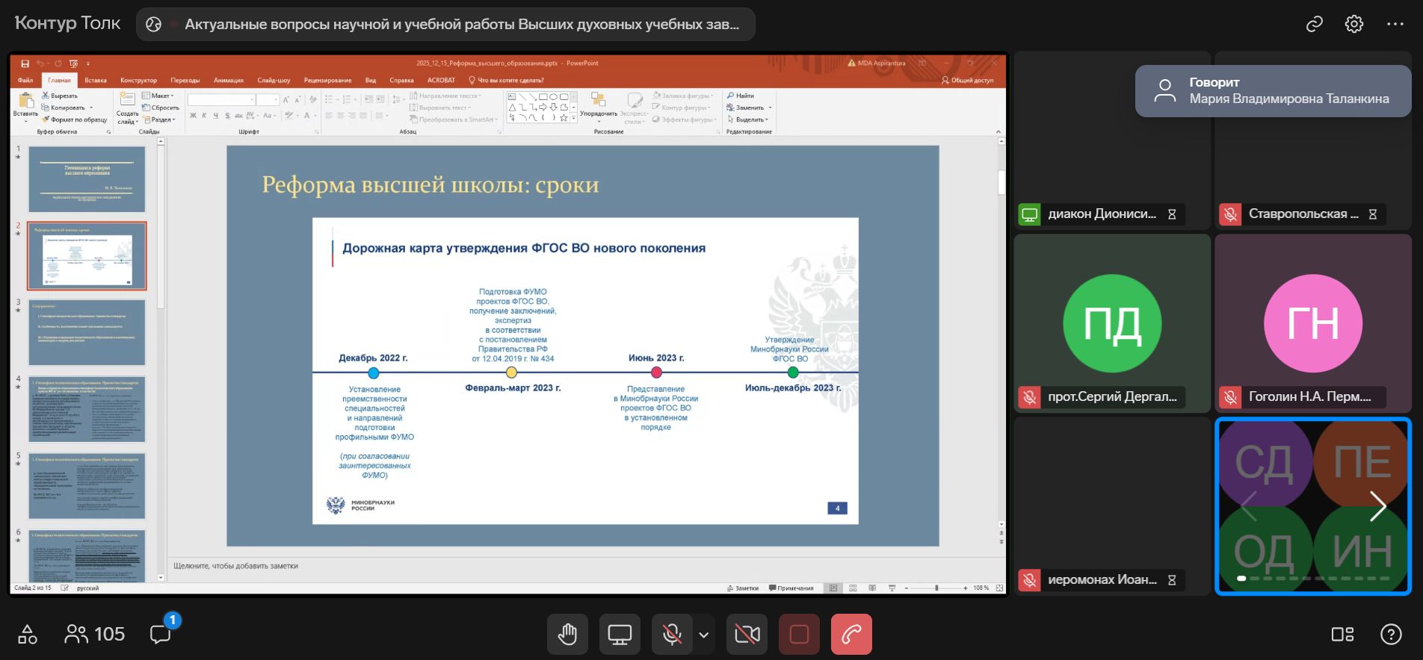
Task: Open the three-dot more options menu
Action: tap(1395, 25)
